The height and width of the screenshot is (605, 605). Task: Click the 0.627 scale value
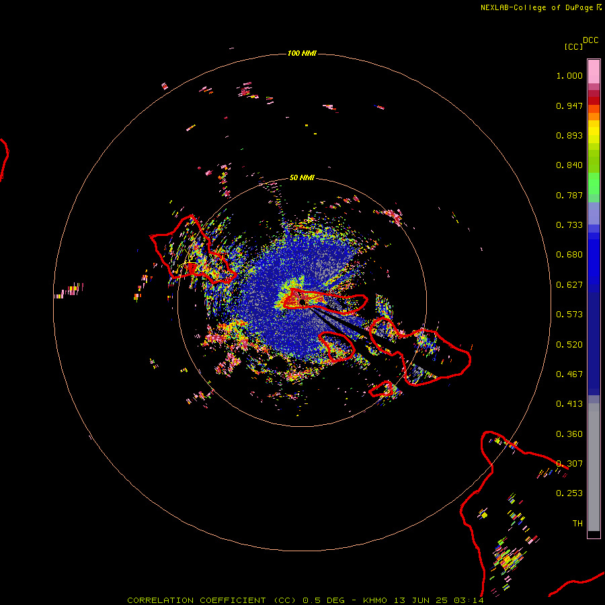(569, 285)
